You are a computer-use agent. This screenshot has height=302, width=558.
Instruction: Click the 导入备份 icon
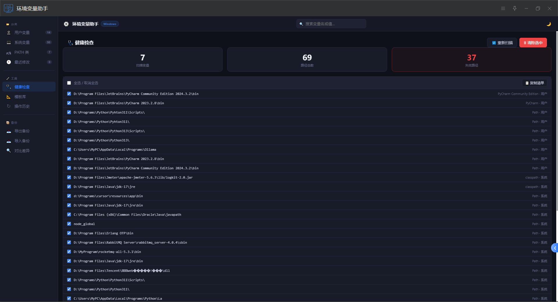click(9, 141)
